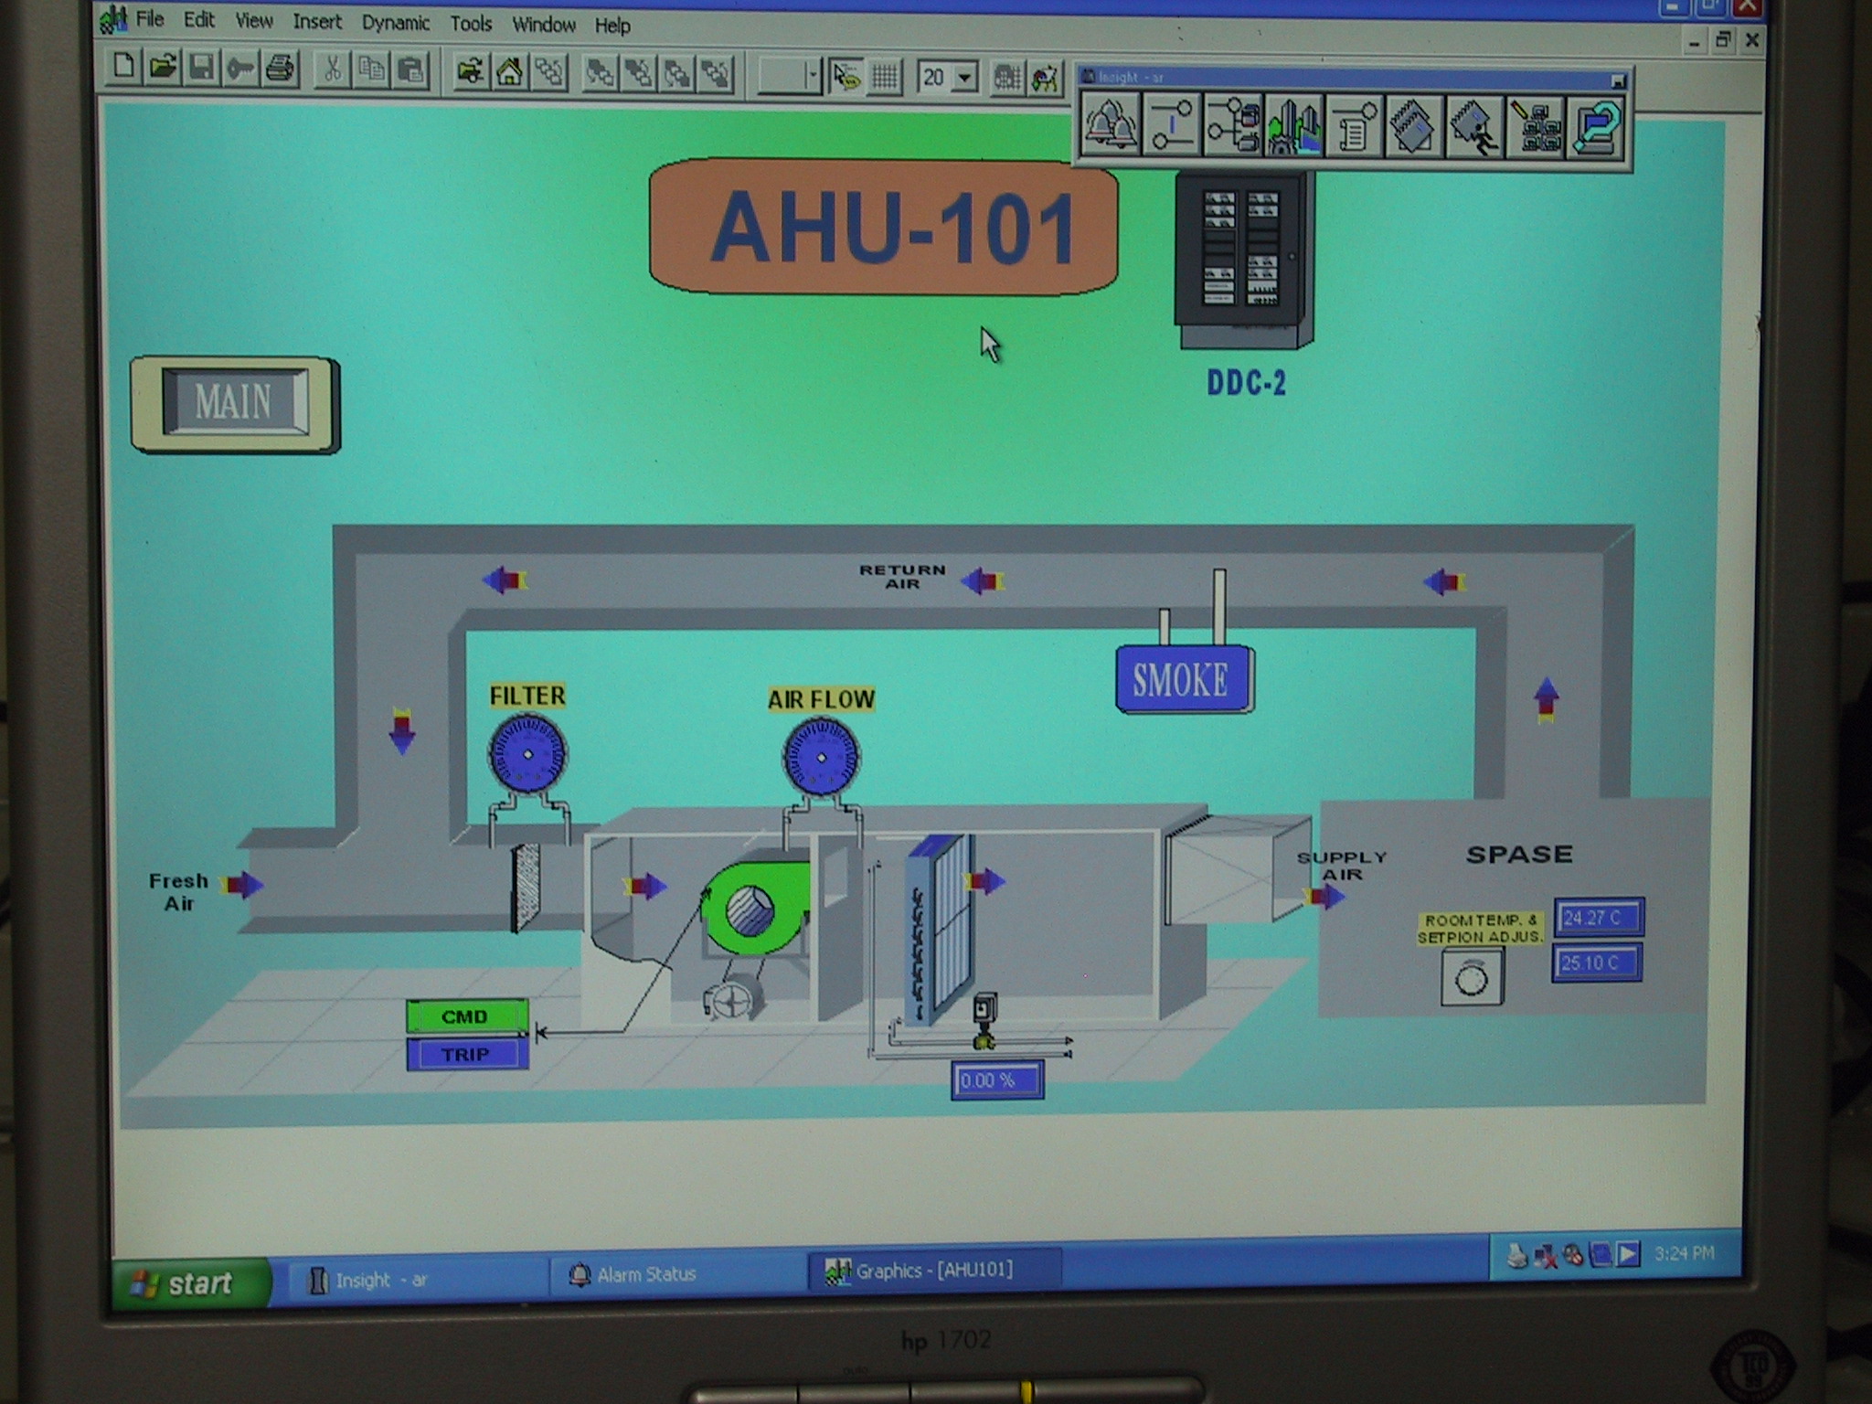
Task: Click the key (password) toolbar icon
Action: pos(241,69)
